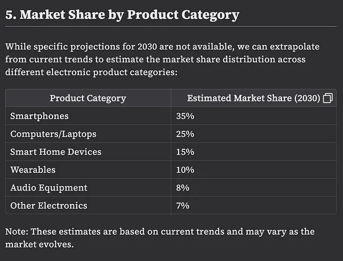Click the 8% Audio Equipment value
Screen dimensions: 343x261
(x=183, y=187)
